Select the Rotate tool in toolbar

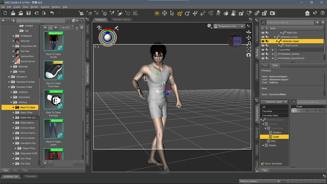[188, 13]
